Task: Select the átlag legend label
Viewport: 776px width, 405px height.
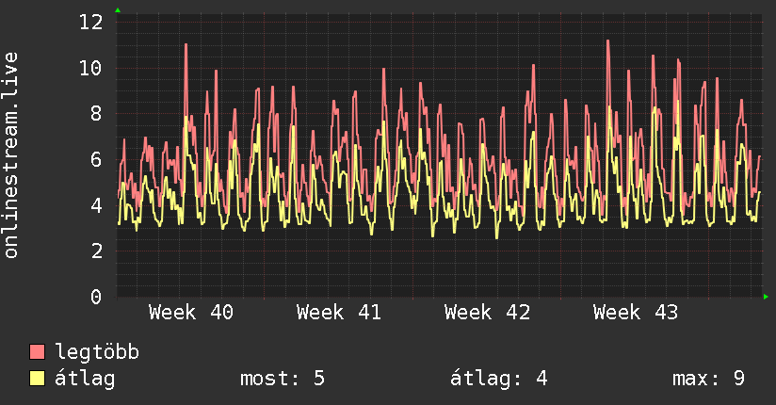Action: point(85,379)
